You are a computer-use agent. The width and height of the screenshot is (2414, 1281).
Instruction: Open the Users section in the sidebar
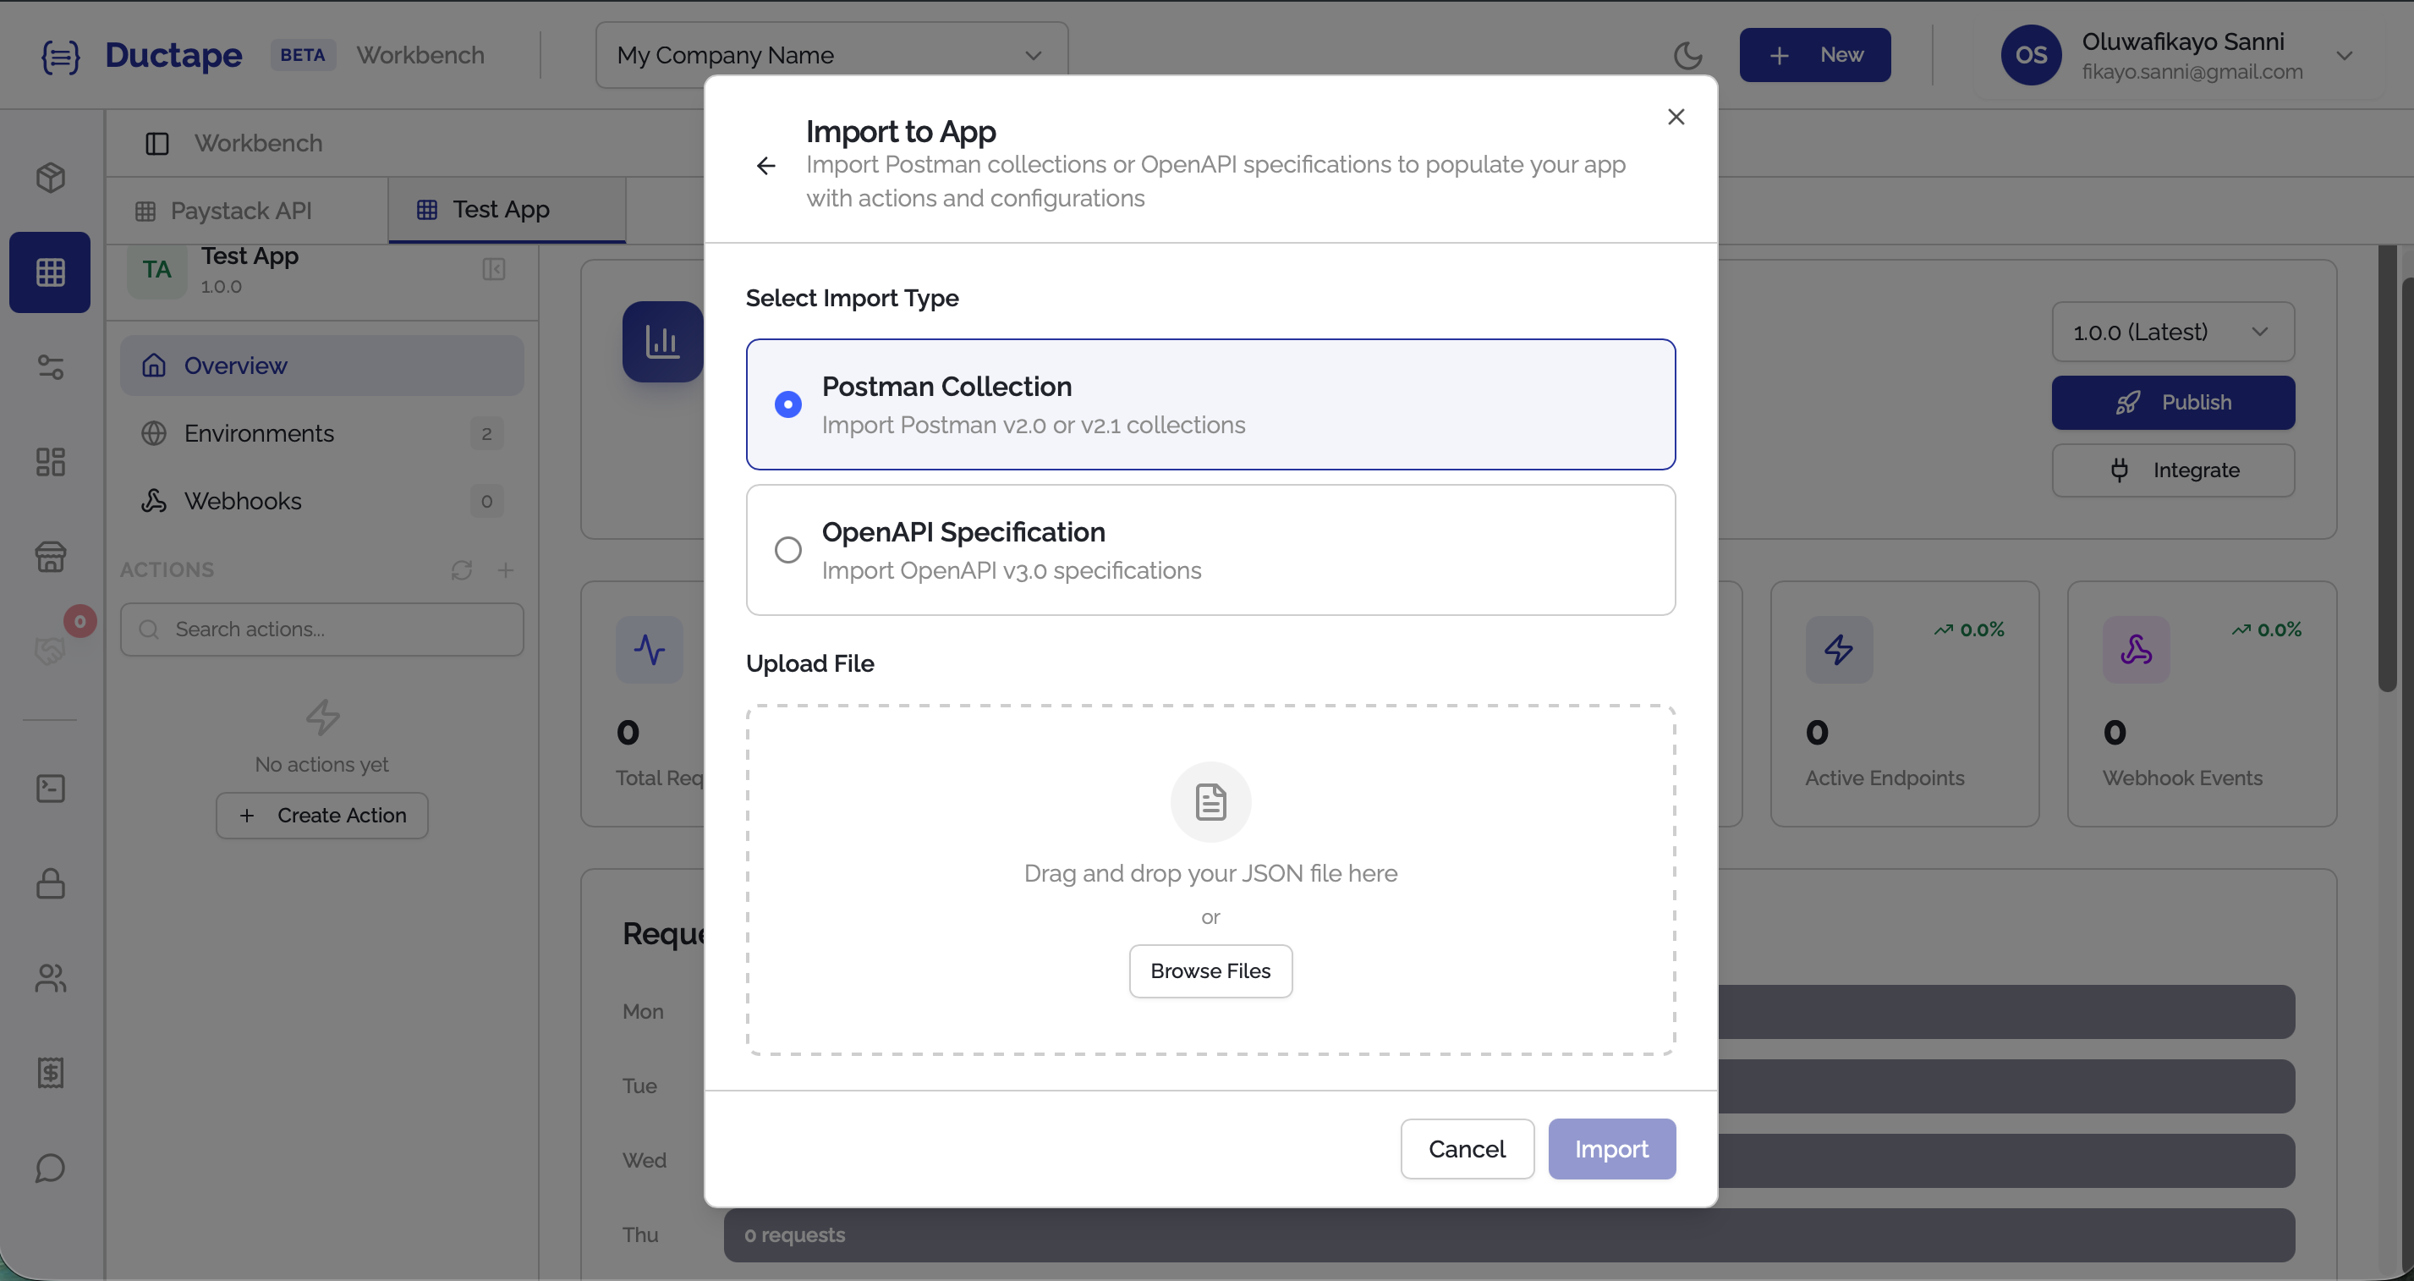[50, 979]
